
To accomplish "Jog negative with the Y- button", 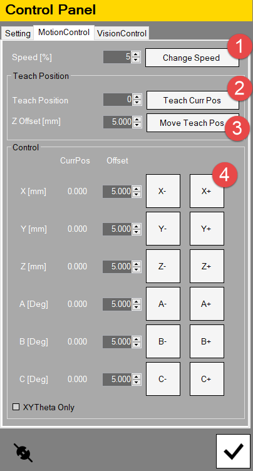I will coord(163,229).
